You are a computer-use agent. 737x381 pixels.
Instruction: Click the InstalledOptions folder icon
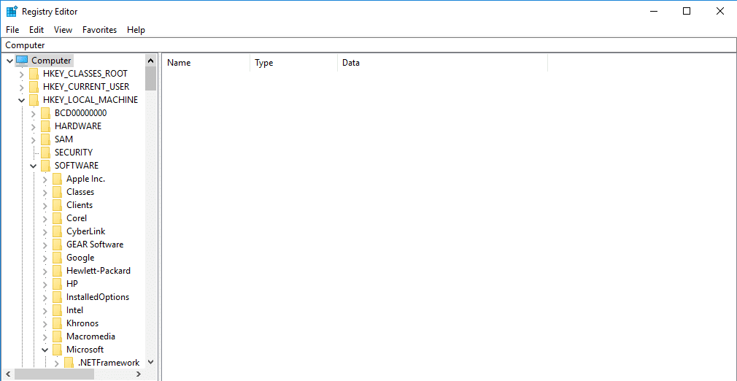[x=58, y=298]
